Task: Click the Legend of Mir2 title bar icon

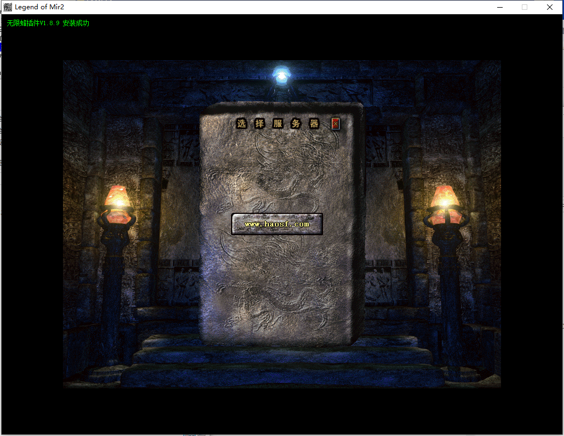Action: click(x=8, y=7)
